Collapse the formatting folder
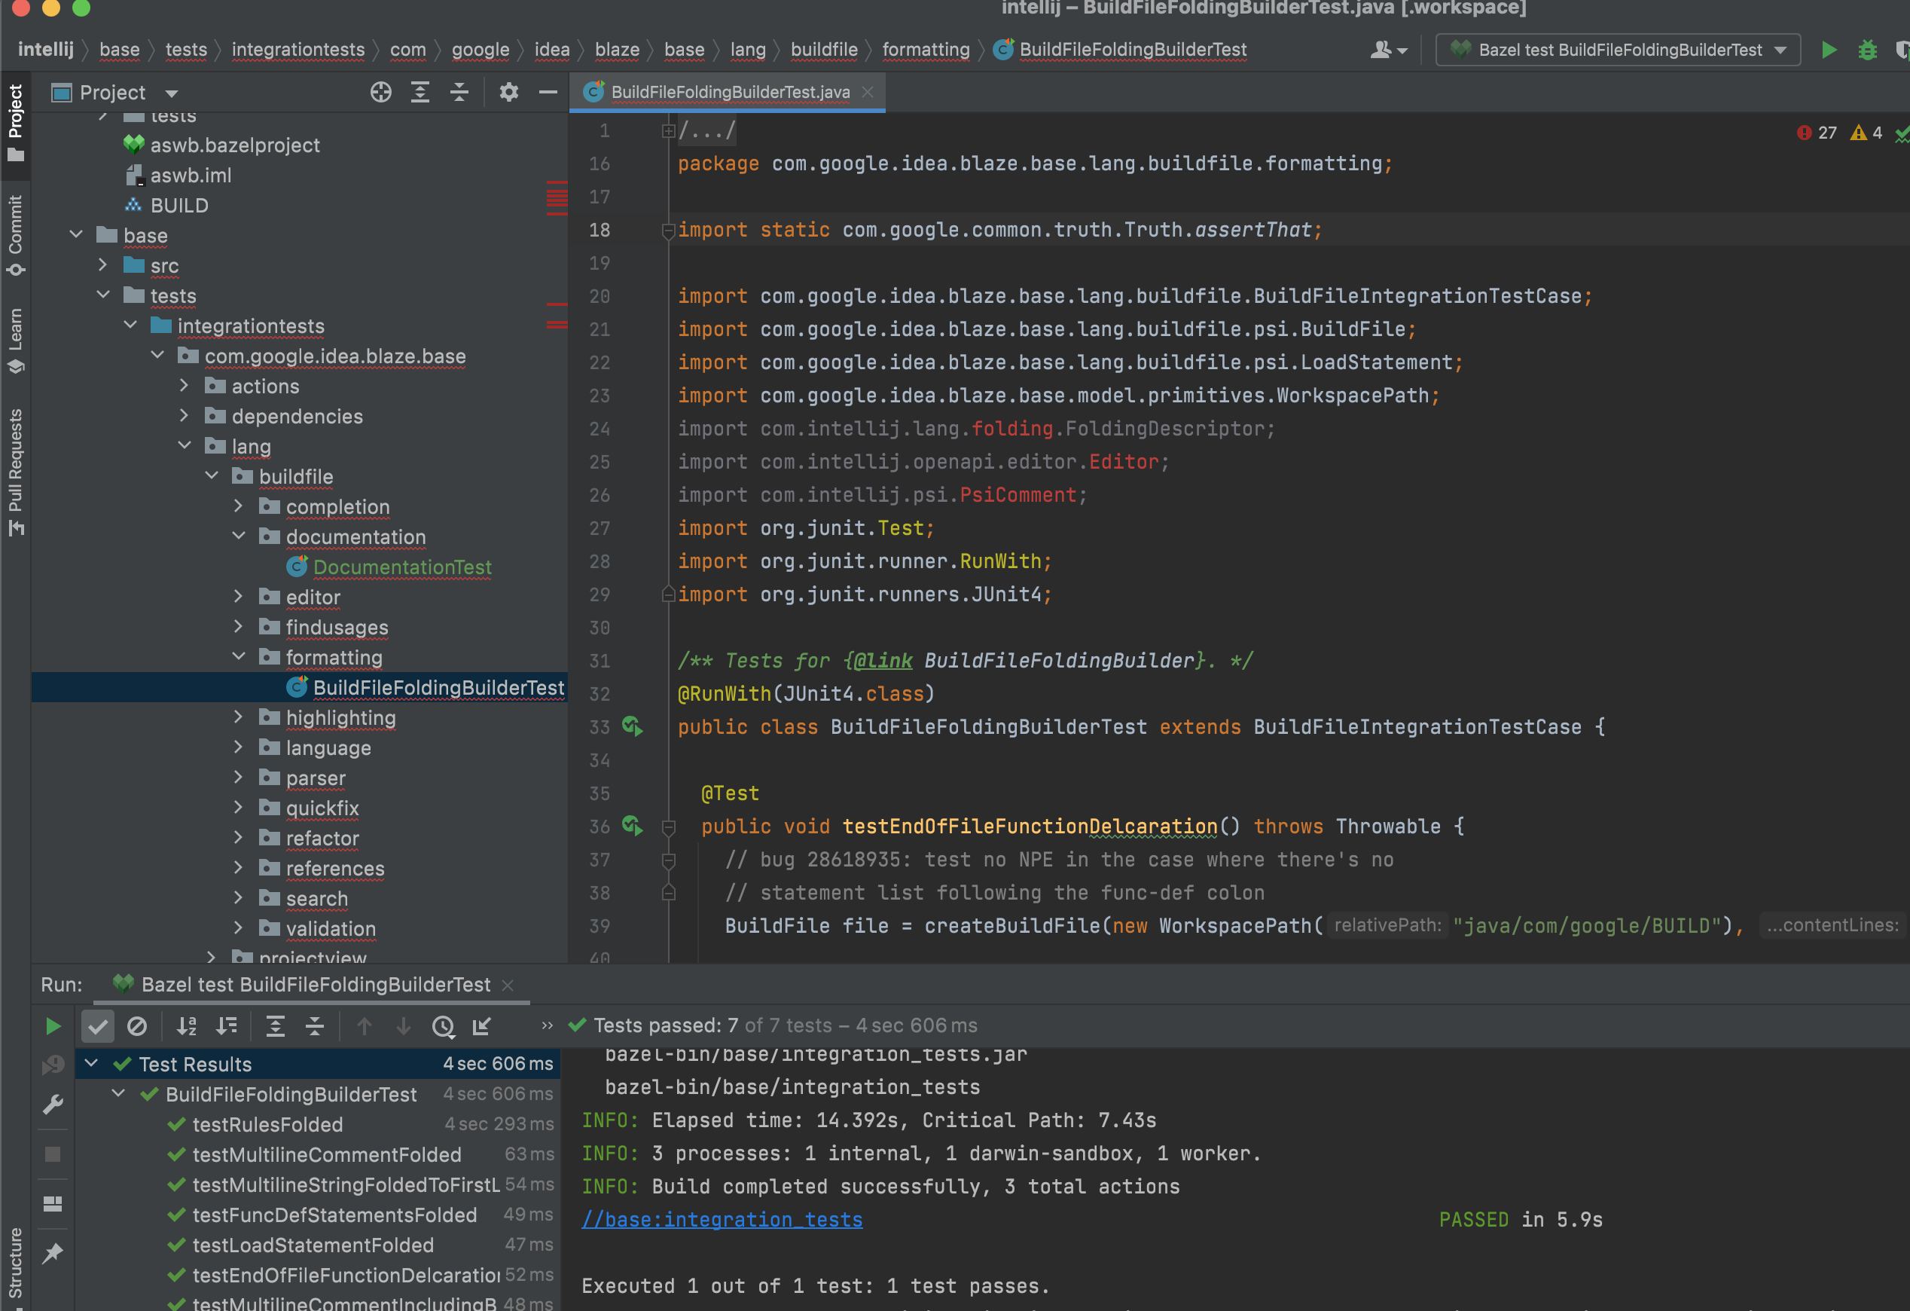 pyautogui.click(x=240, y=657)
